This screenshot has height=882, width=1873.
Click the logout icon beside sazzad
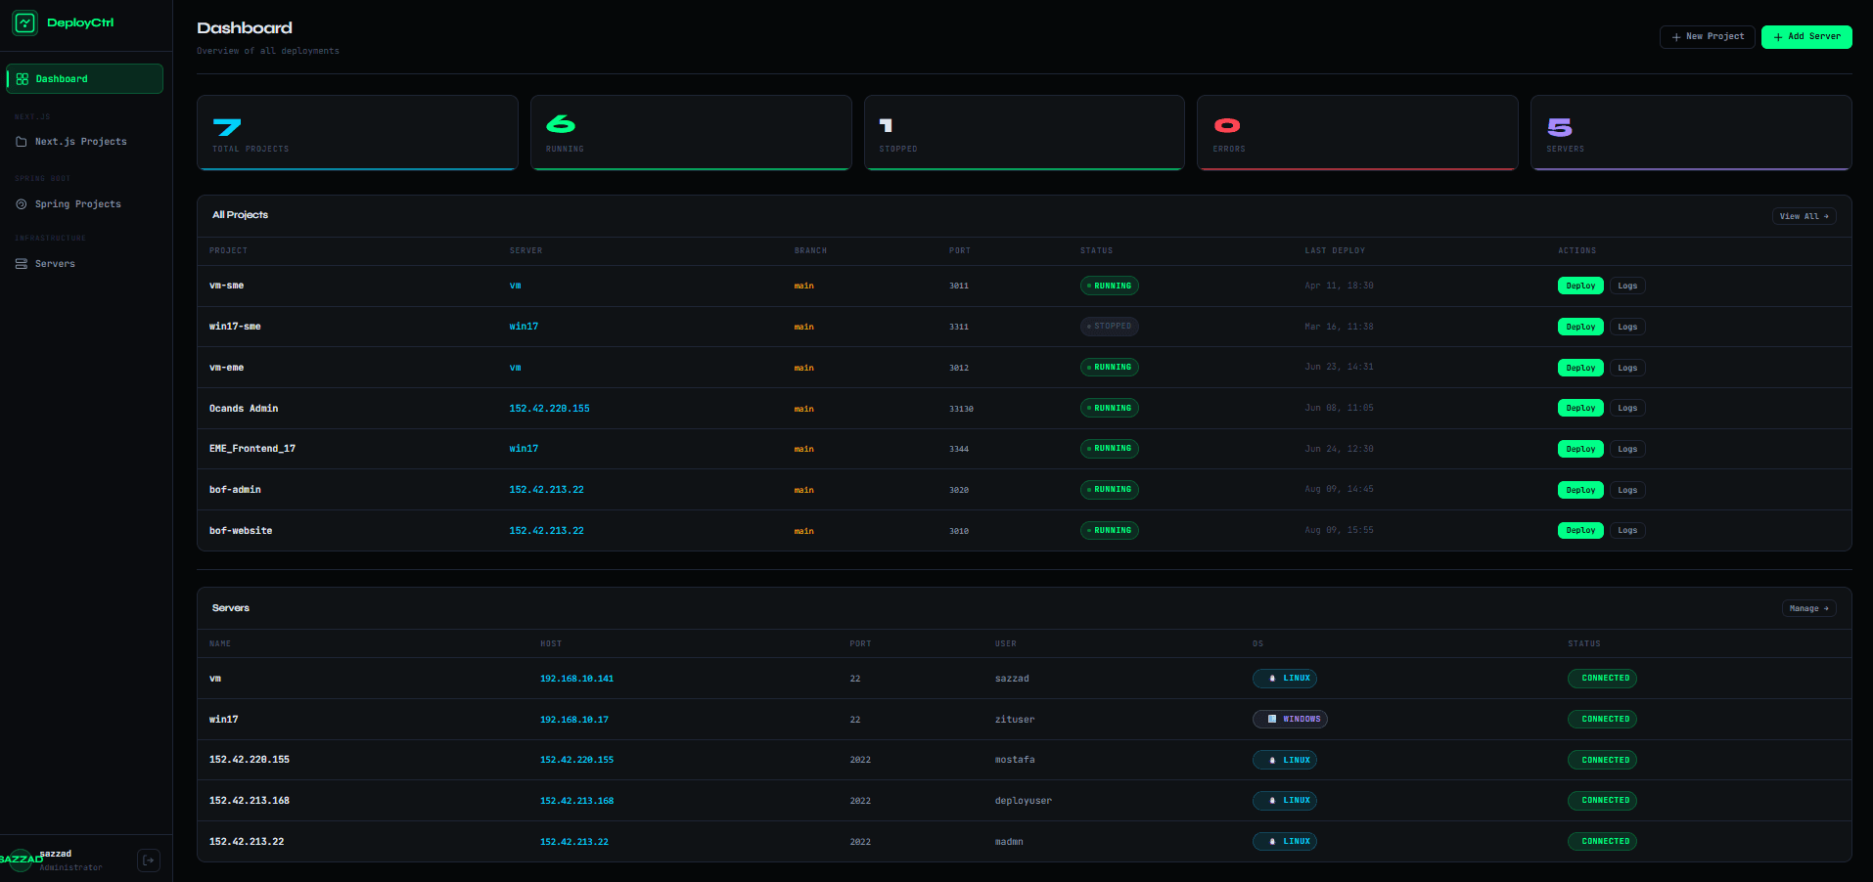click(149, 860)
